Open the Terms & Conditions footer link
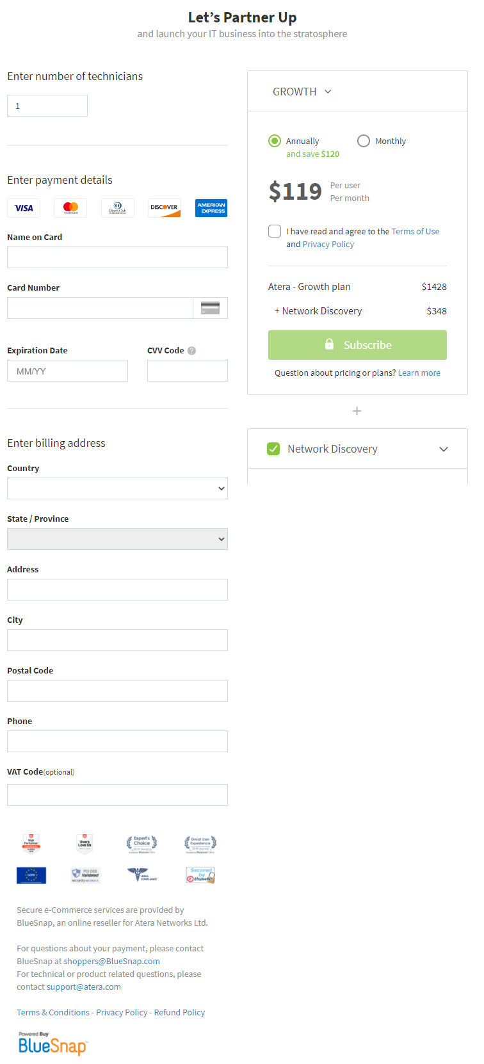This screenshot has height=1064, width=484. click(53, 1012)
